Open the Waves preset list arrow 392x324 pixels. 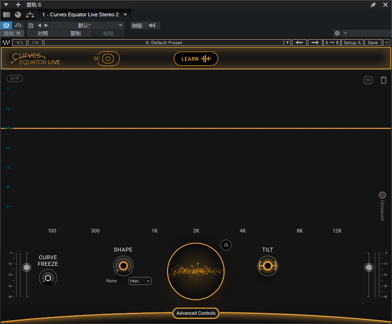288,43
